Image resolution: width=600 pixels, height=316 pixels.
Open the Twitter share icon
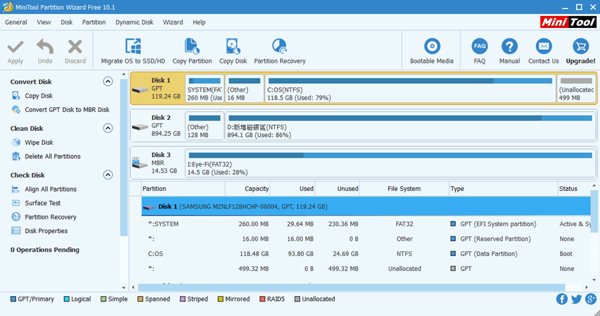[576, 299]
